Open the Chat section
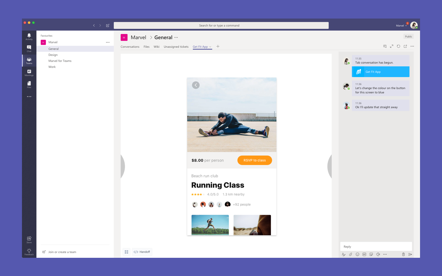Image resolution: width=442 pixels, height=276 pixels. tap(29, 49)
